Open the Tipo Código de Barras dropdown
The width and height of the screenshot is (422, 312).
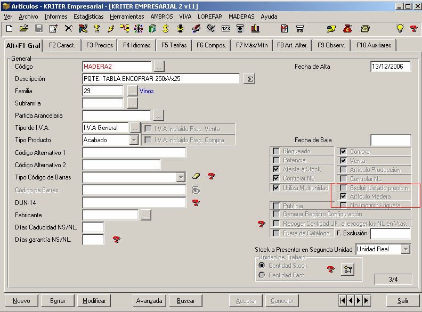[181, 177]
